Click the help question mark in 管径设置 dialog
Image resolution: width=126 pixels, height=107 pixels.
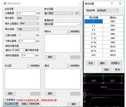click(112, 4)
